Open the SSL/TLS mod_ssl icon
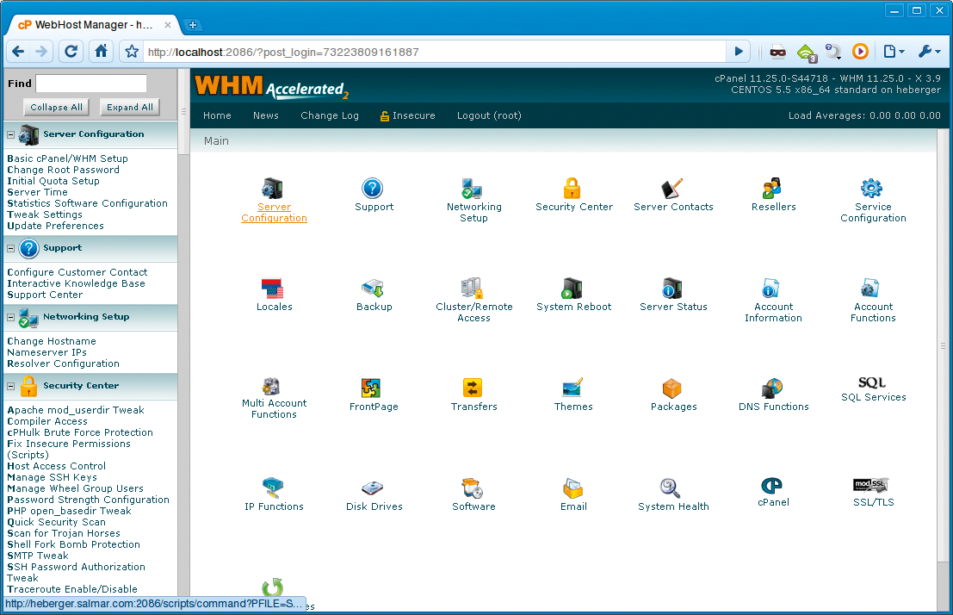The image size is (953, 615). click(x=872, y=487)
